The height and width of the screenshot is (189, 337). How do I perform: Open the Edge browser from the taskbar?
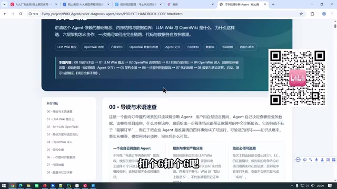click(21, 185)
